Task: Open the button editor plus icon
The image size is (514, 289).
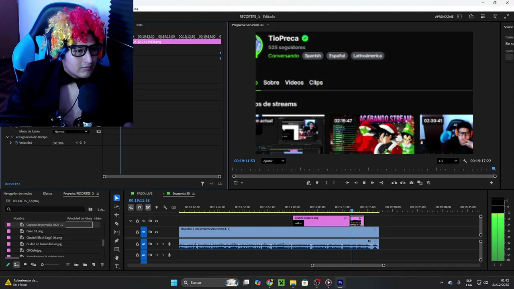Action: (491, 183)
